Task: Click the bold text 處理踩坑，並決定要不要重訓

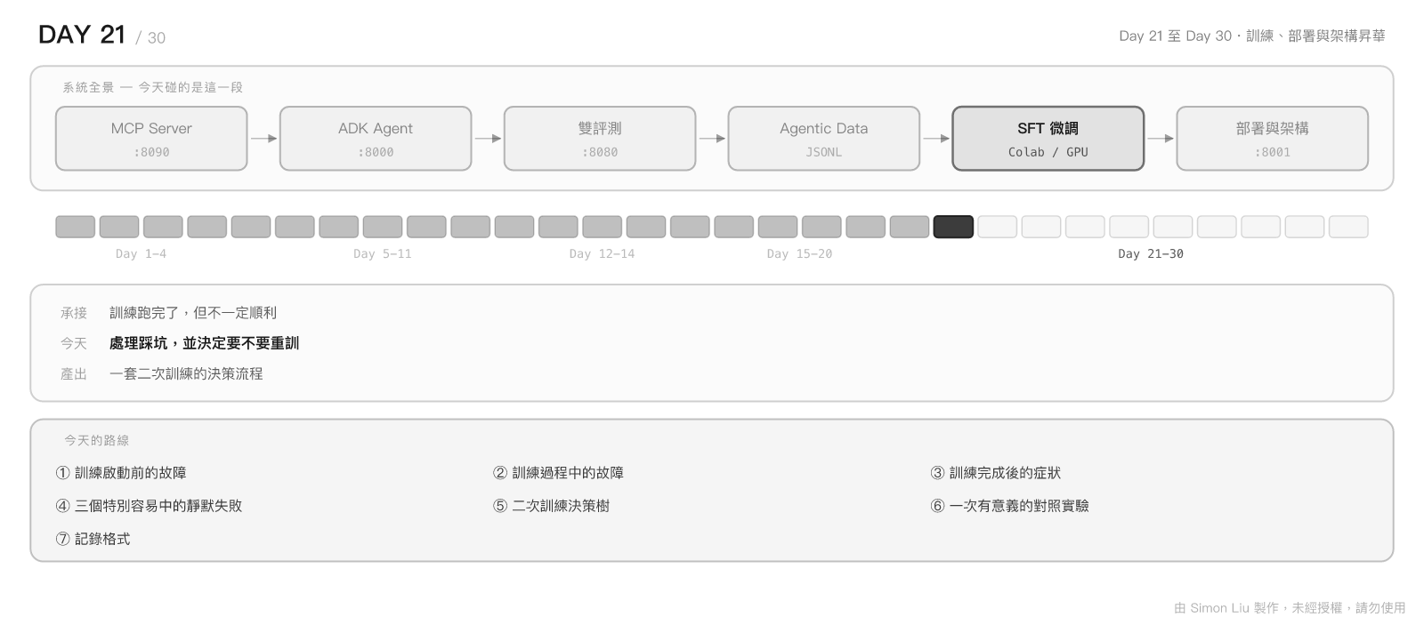Action: coord(204,343)
